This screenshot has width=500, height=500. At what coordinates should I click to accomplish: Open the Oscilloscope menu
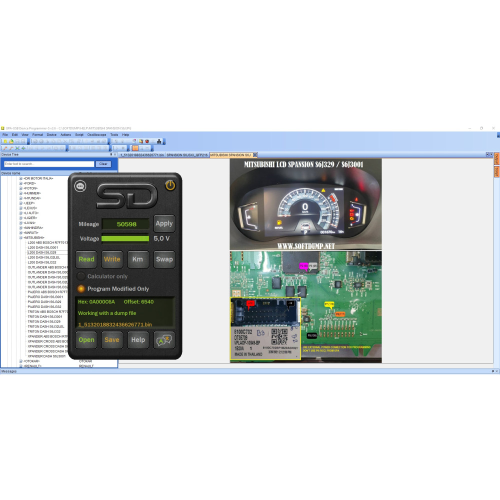tap(96, 134)
